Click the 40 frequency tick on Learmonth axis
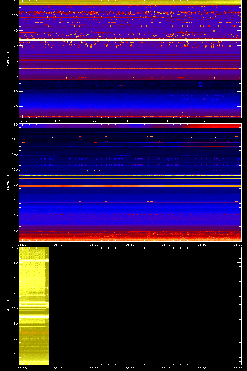The height and width of the screenshot is (371, 247). pos(16,230)
